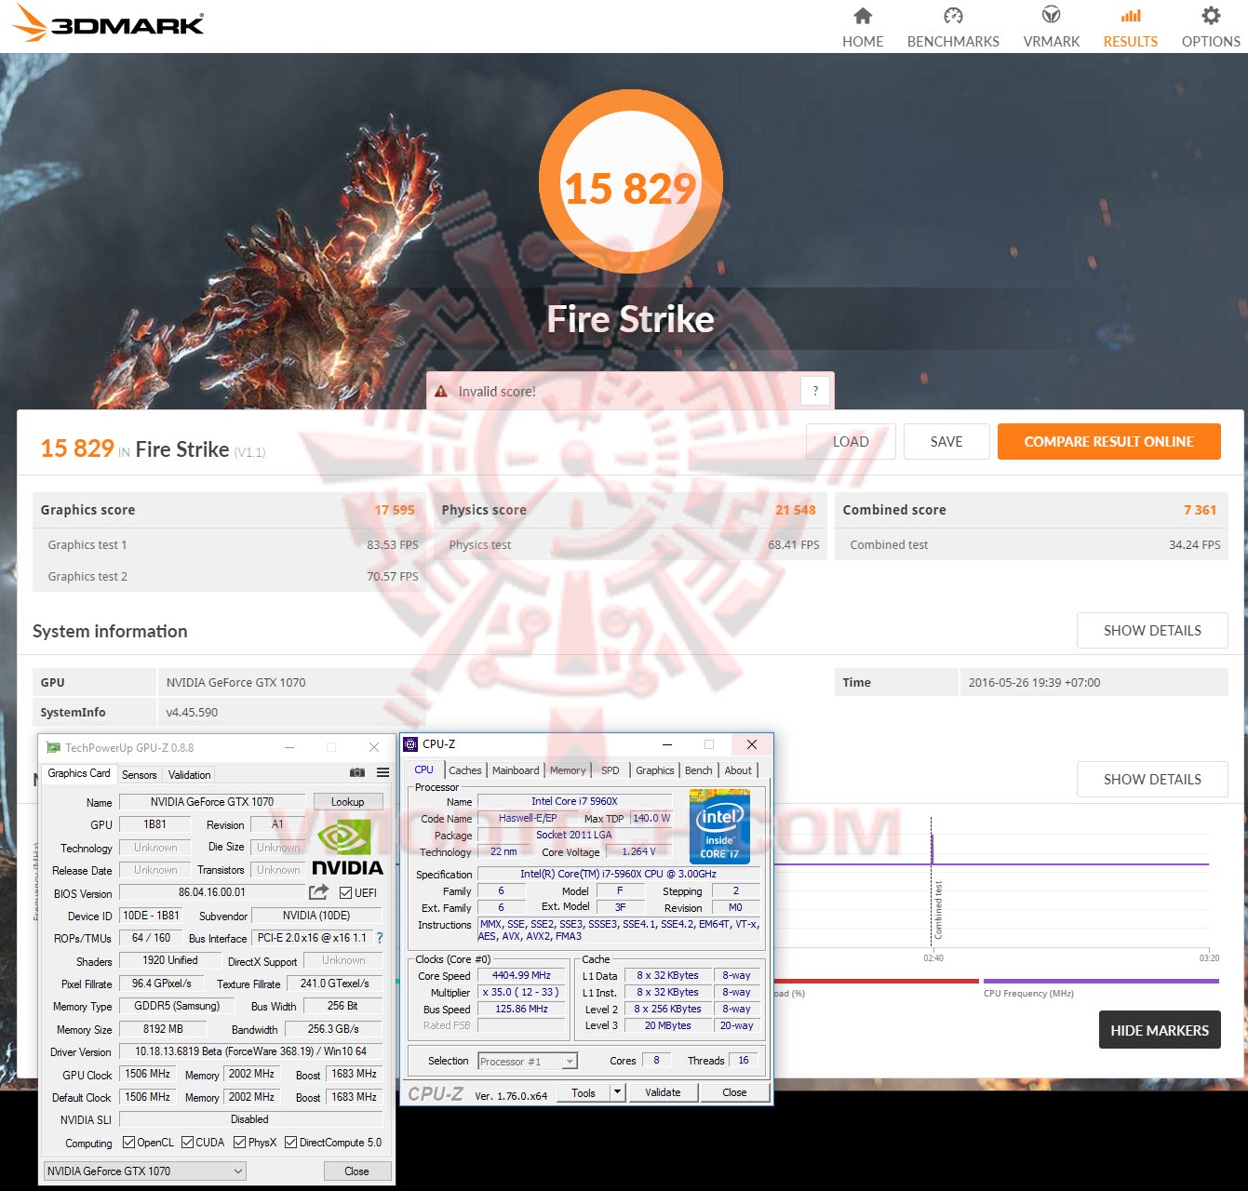The width and height of the screenshot is (1248, 1191).
Task: Take a GPU-Z screenshot with camera icon
Action: [356, 772]
